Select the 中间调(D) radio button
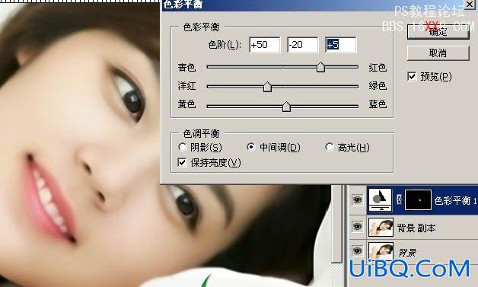This screenshot has height=287, width=478. [251, 148]
